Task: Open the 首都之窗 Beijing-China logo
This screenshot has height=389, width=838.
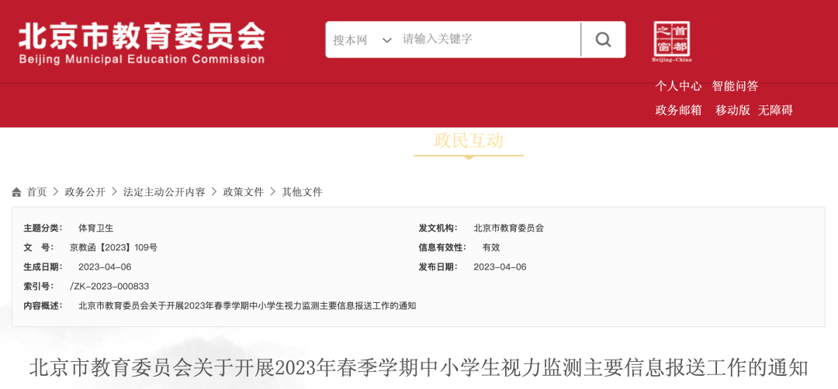Action: pos(672,42)
